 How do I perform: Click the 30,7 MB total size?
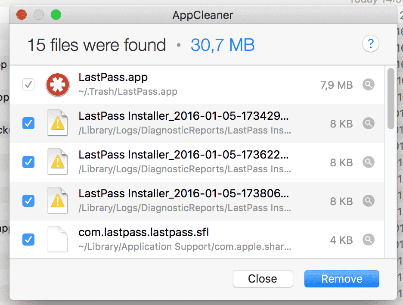(223, 45)
